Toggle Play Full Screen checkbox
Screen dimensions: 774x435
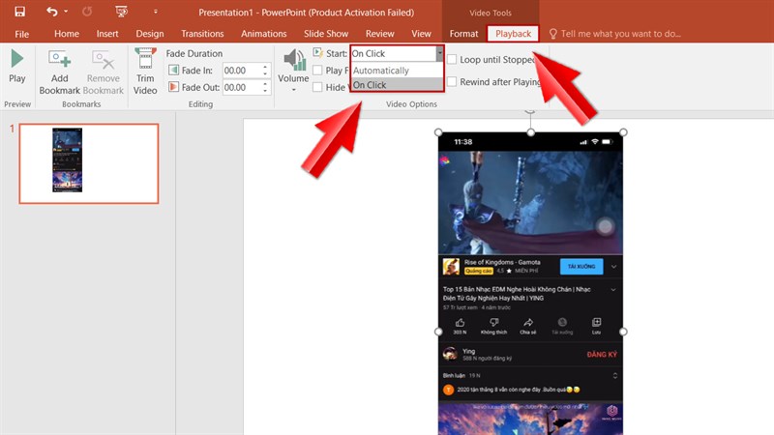(318, 71)
